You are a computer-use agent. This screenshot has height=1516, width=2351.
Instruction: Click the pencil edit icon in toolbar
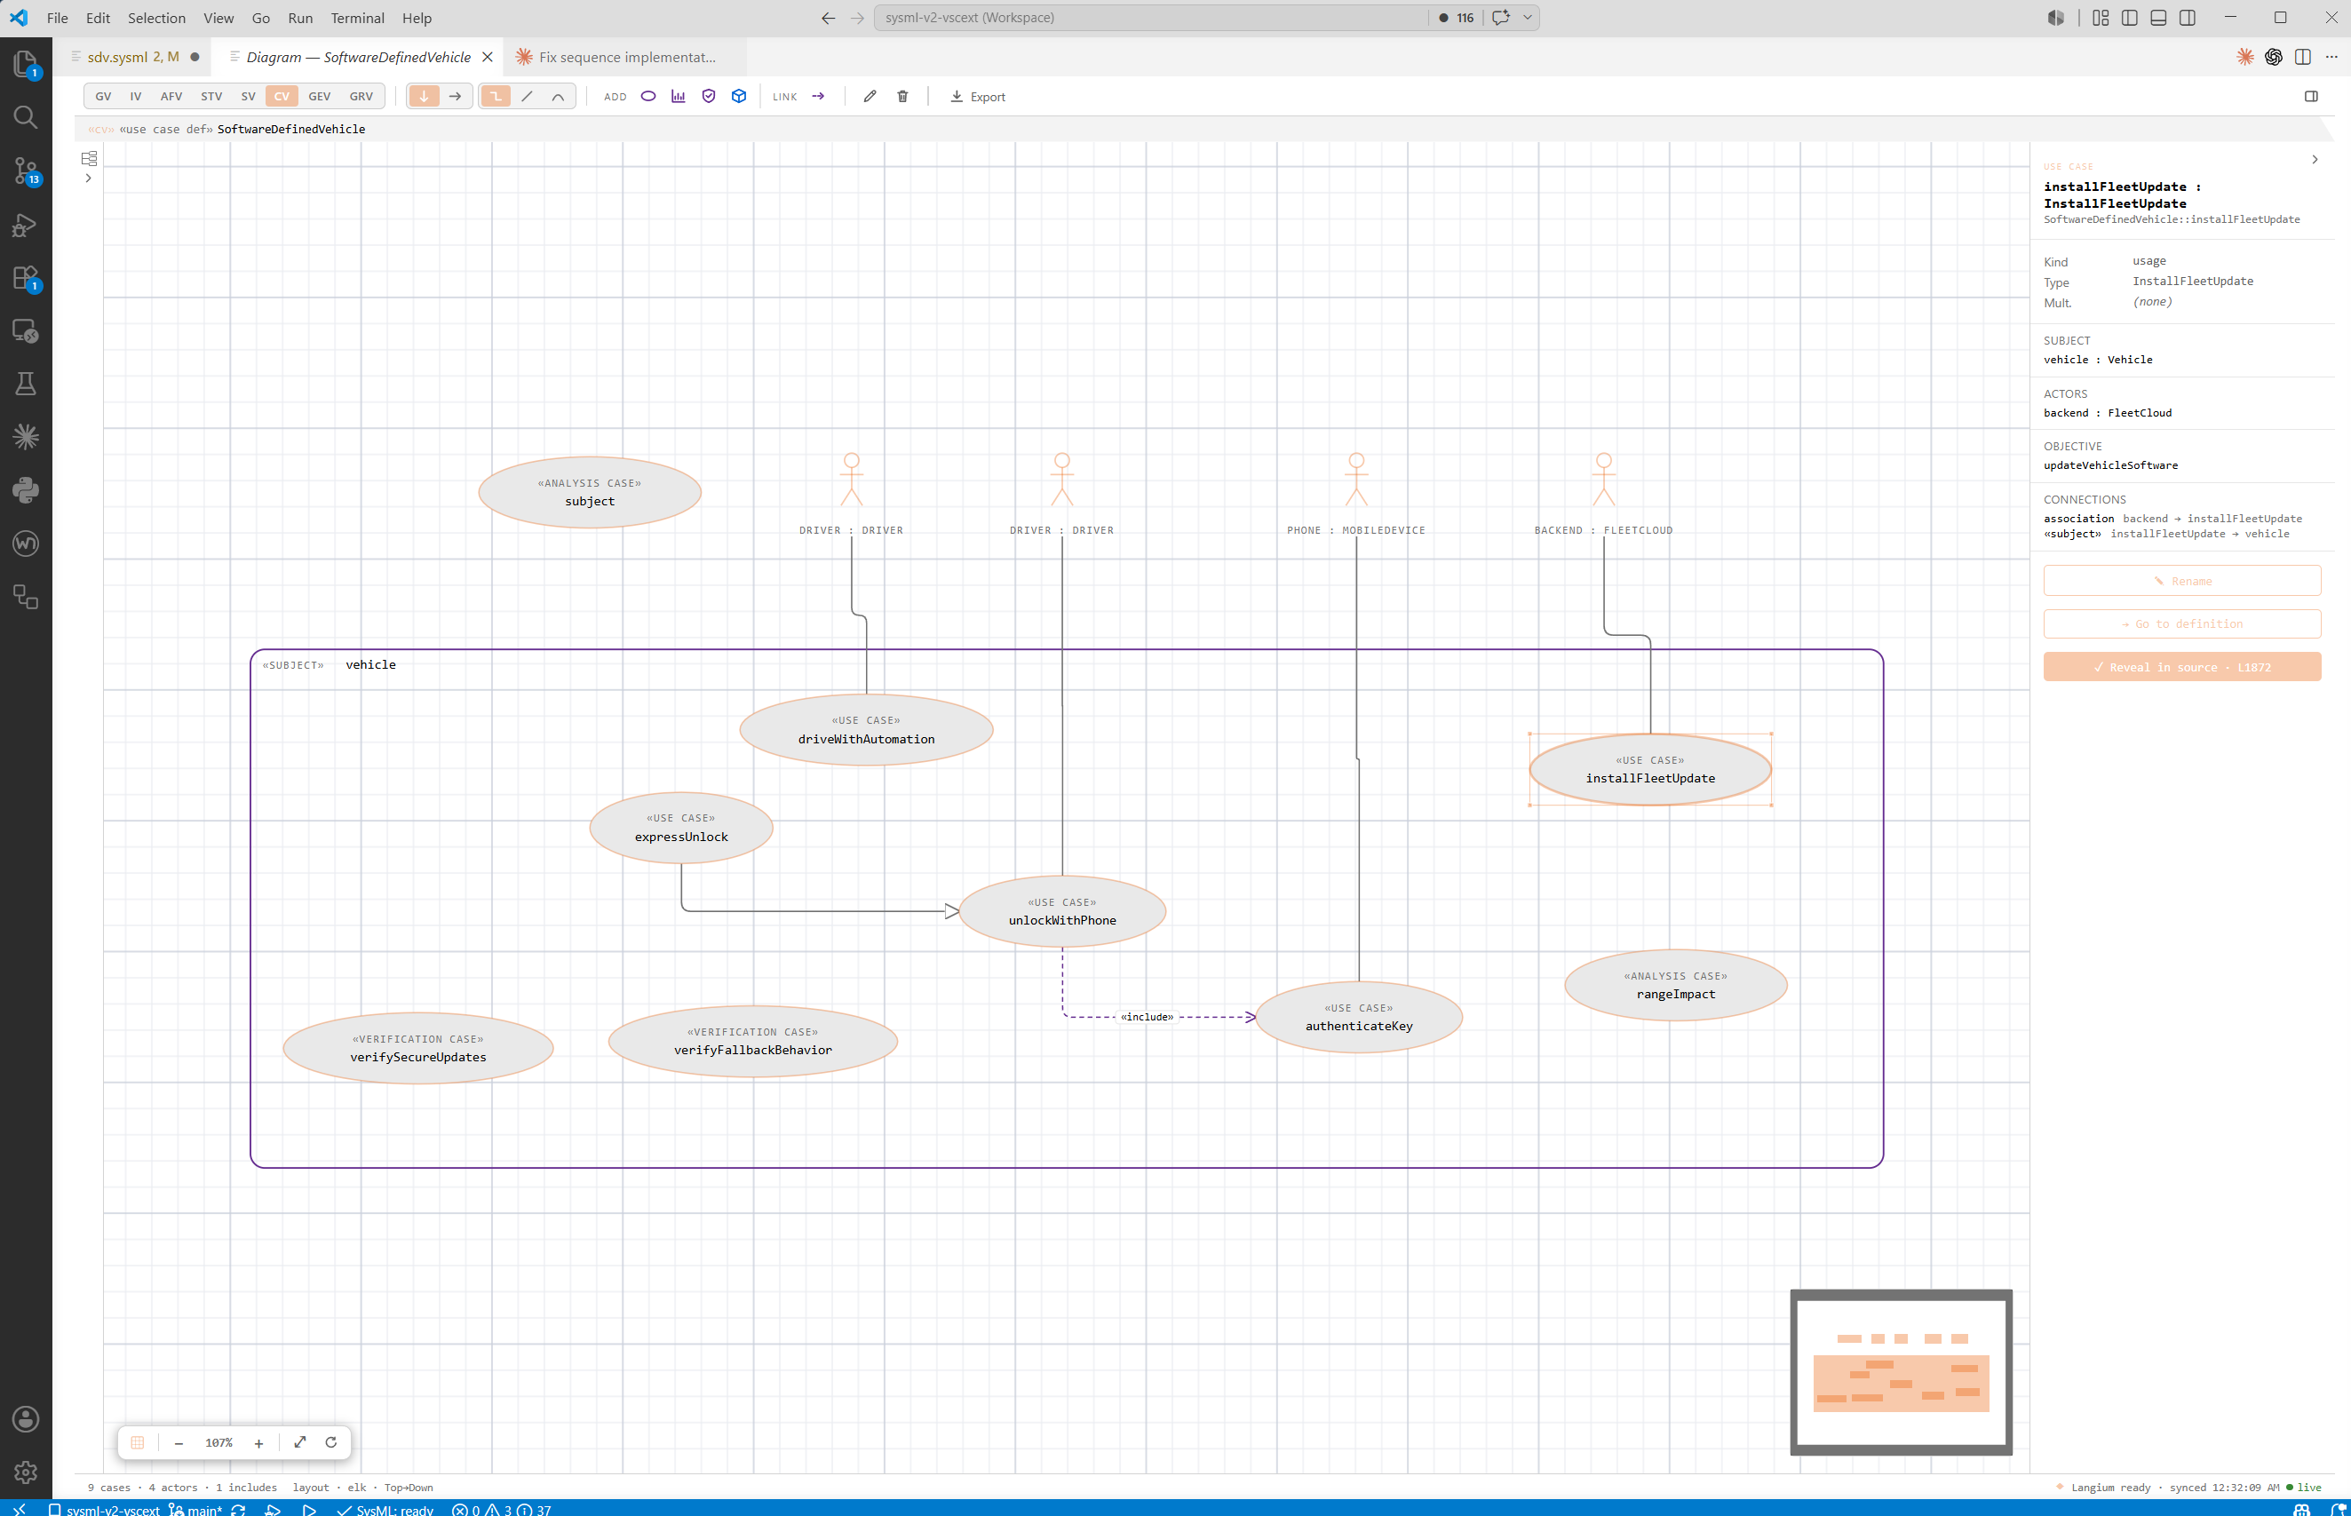(870, 97)
